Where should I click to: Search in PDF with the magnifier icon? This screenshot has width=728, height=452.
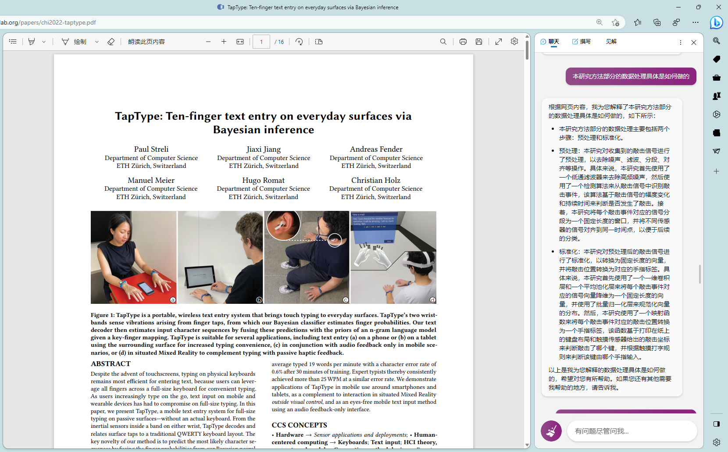[x=443, y=42]
